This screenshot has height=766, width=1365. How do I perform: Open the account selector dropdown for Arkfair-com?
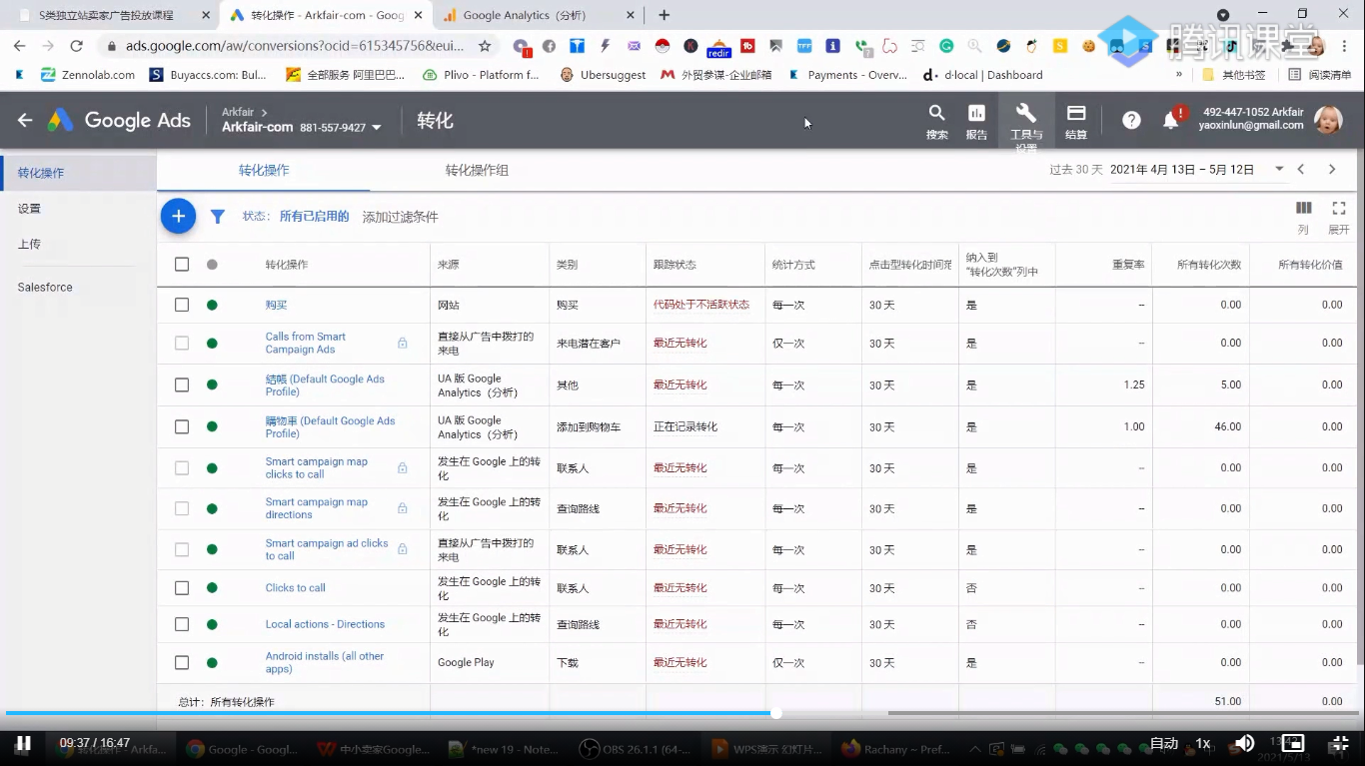376,127
